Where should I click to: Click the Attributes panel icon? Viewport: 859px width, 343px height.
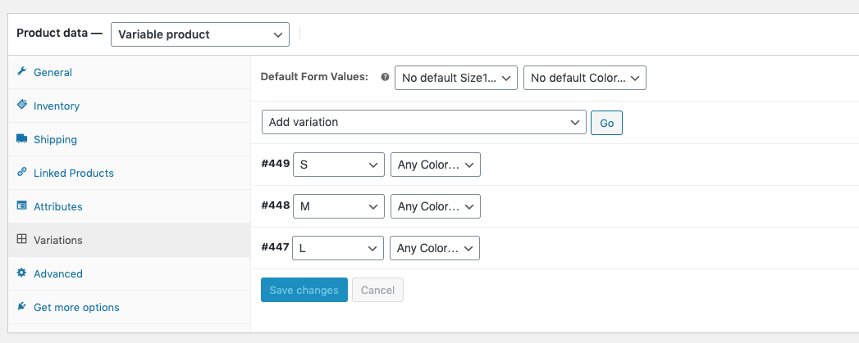[22, 206]
